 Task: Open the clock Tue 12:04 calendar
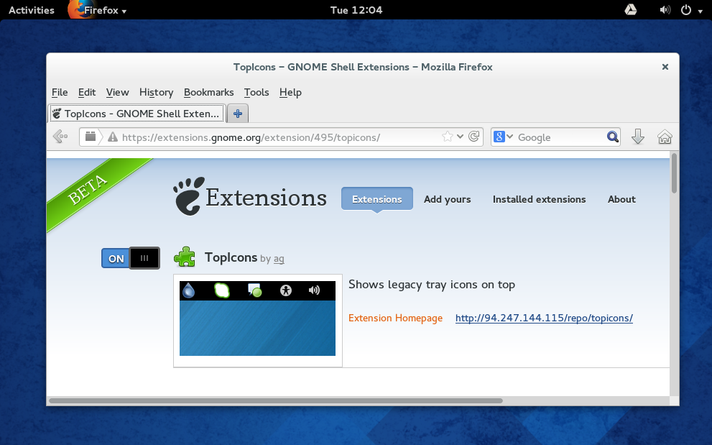pyautogui.click(x=356, y=10)
